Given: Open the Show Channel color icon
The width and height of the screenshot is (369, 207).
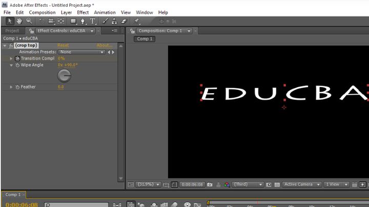Looking at the screenshot, I should pyautogui.click(x=227, y=184).
